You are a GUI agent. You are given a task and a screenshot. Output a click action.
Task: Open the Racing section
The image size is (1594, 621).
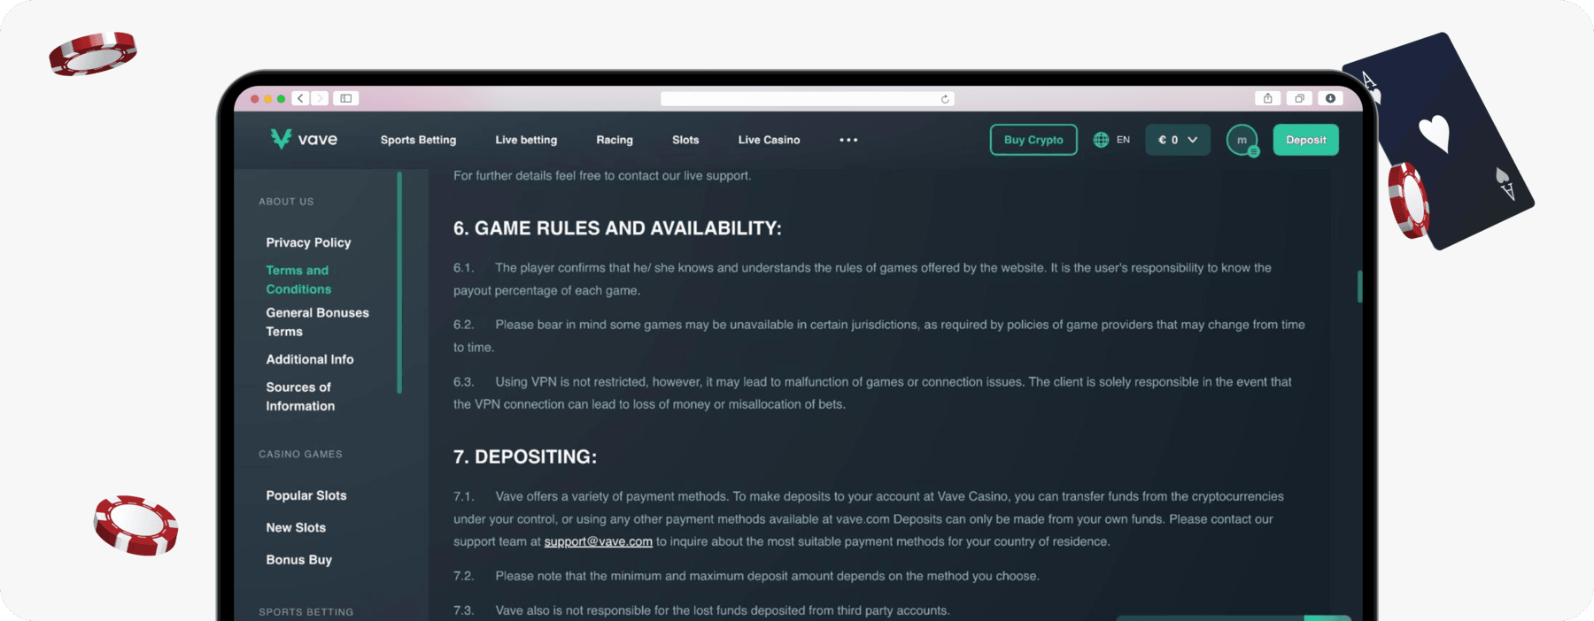tap(615, 140)
